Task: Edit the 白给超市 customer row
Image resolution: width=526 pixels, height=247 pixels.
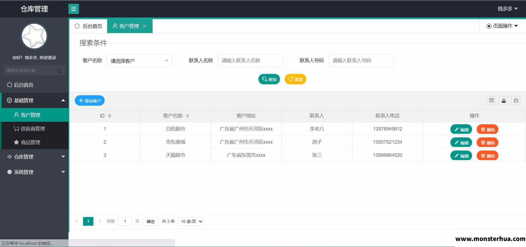Action: [461, 129]
